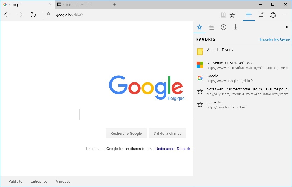Click the FAVORIS heading

206,39
